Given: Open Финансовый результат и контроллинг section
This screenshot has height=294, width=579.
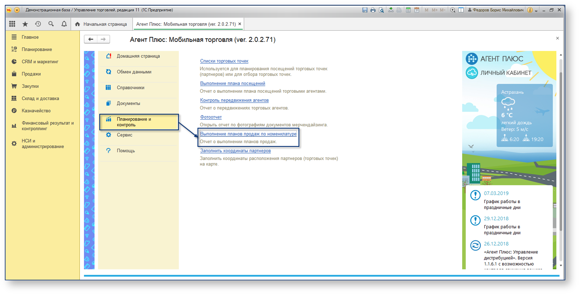Looking at the screenshot, I should pos(42,126).
